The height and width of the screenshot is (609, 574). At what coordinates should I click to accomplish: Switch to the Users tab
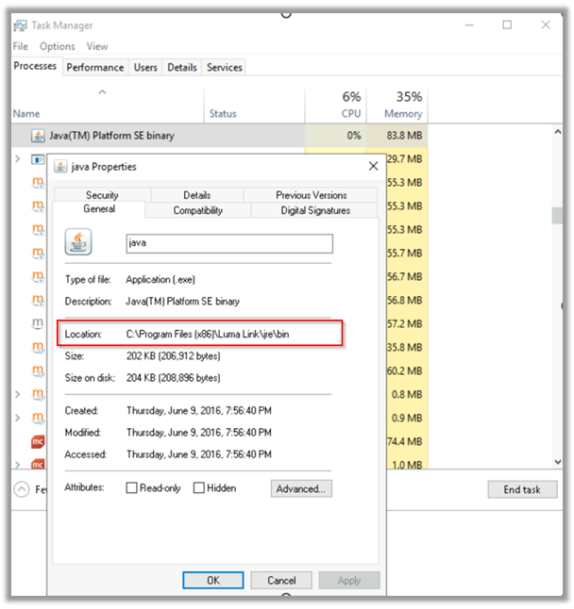coord(145,68)
